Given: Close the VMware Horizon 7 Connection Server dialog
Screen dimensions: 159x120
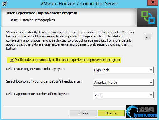Looking at the screenshot, I should [153, 2].
